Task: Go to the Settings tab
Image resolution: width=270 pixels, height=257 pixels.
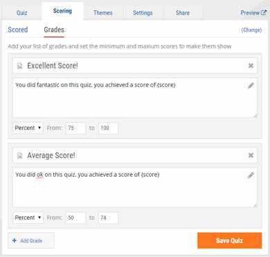Action: [x=143, y=12]
